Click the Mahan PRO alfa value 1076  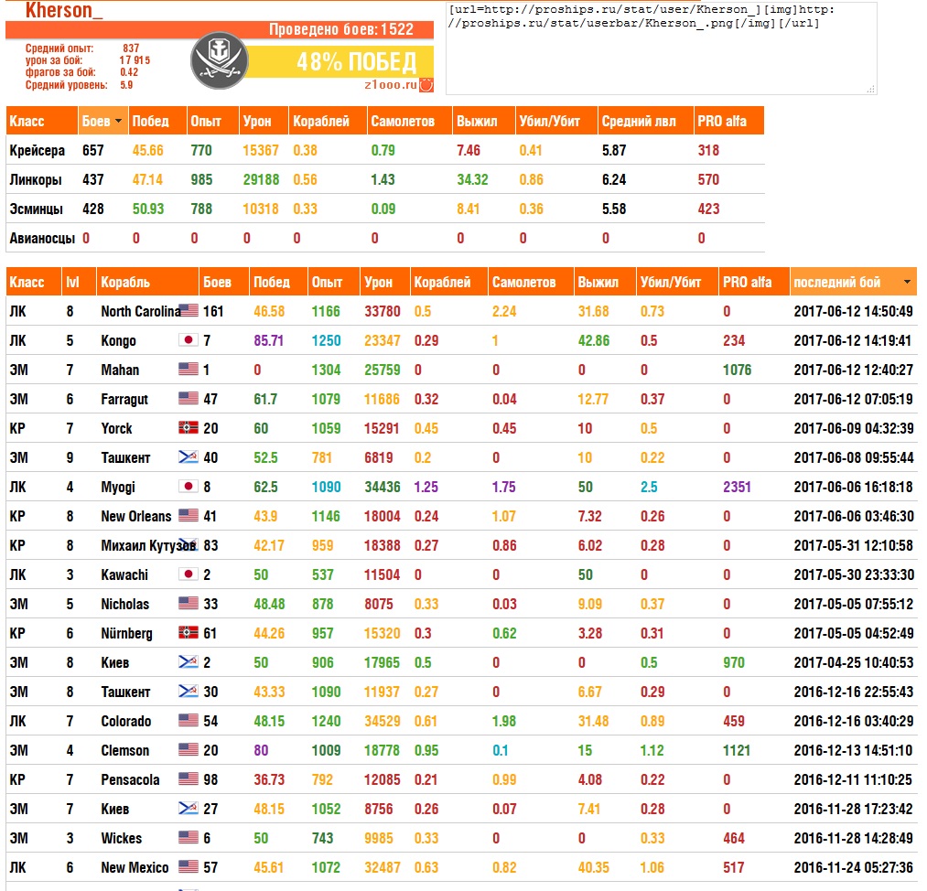(737, 370)
